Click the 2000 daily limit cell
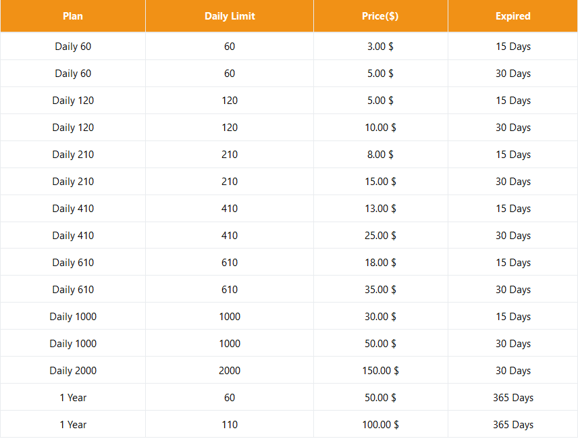This screenshot has width=578, height=439. (230, 370)
